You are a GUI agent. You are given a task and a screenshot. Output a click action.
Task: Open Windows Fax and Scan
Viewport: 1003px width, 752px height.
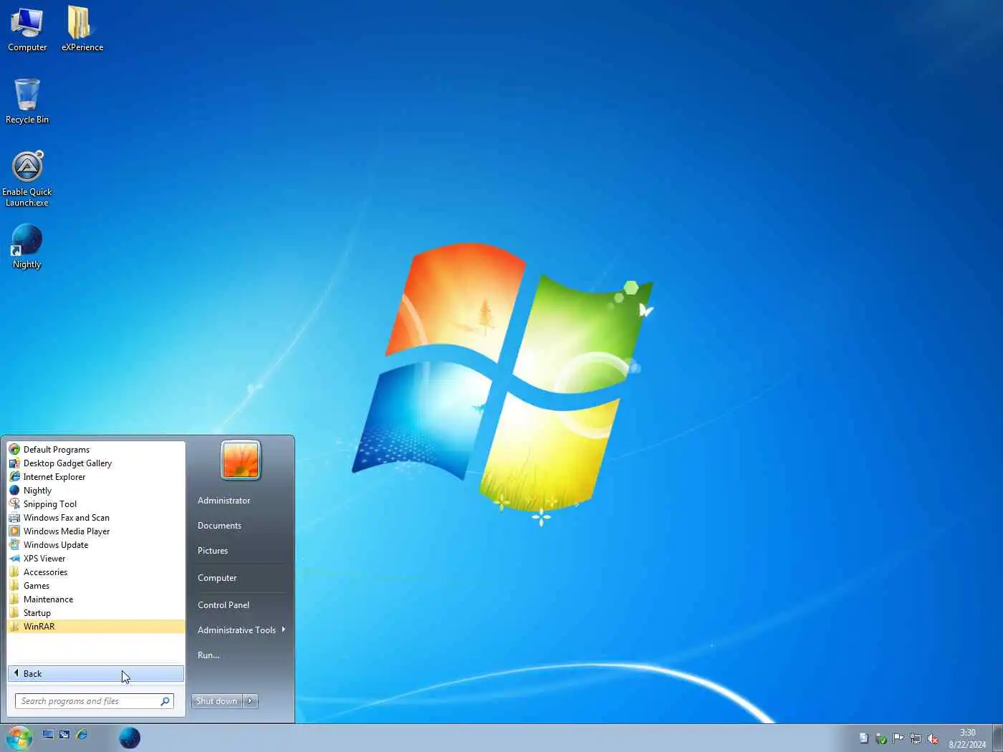[x=96, y=518]
